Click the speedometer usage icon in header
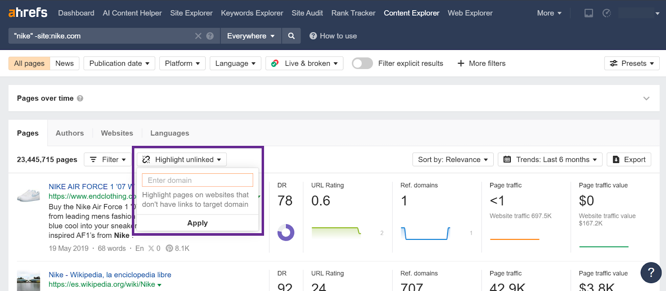Image resolution: width=666 pixels, height=291 pixels. (607, 13)
